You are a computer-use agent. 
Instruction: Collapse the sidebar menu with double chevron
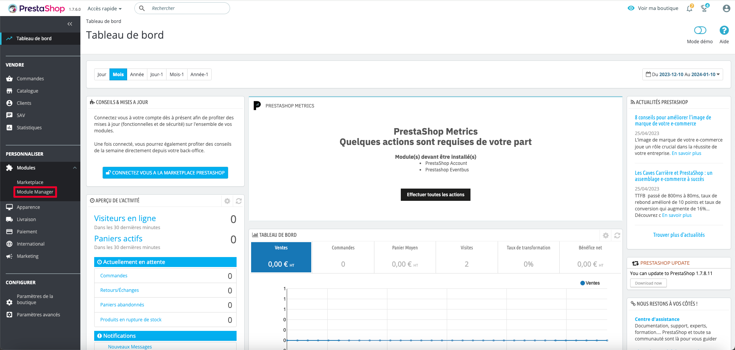pos(70,24)
